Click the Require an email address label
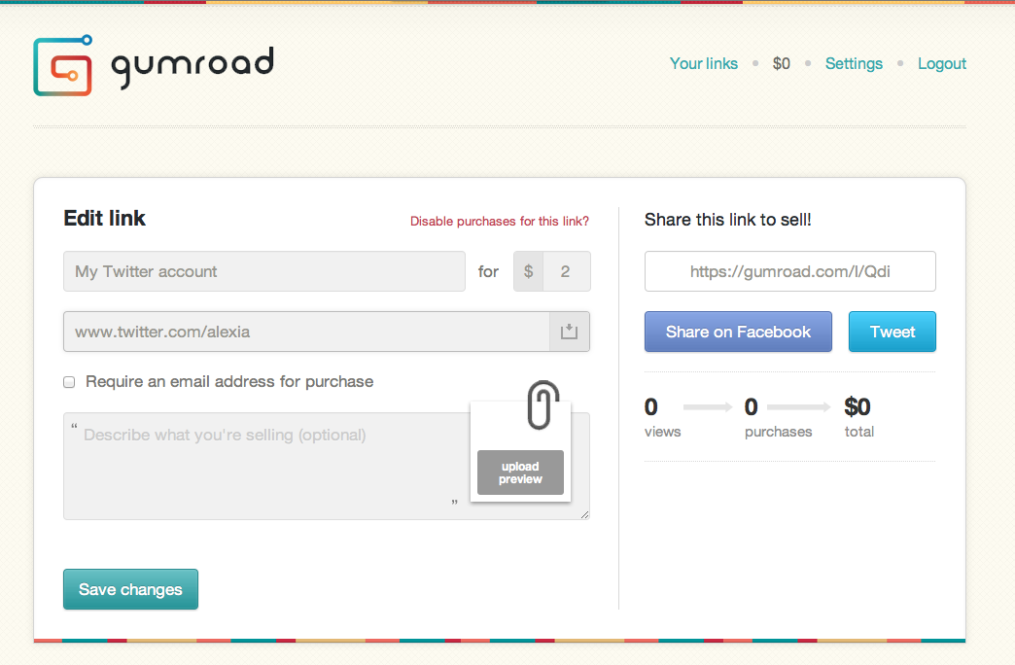 [229, 382]
